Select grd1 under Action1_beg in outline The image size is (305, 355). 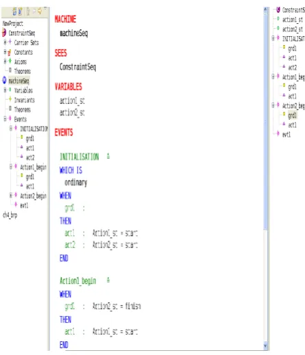pyautogui.click(x=292, y=87)
